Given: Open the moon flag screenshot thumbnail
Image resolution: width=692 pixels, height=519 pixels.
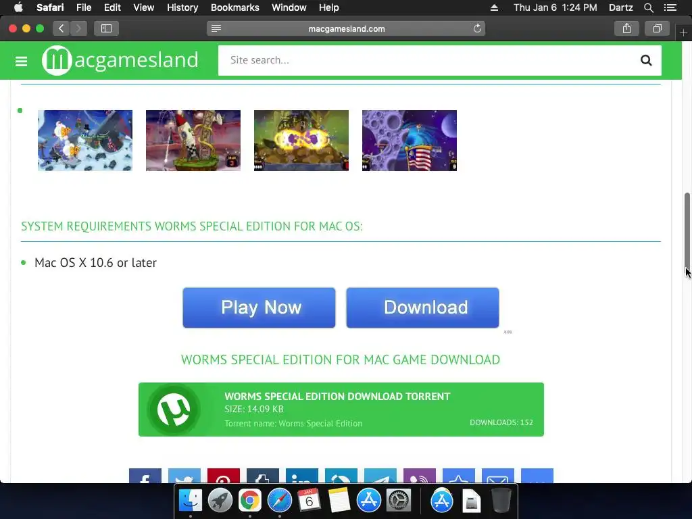Looking at the screenshot, I should pyautogui.click(x=409, y=141).
